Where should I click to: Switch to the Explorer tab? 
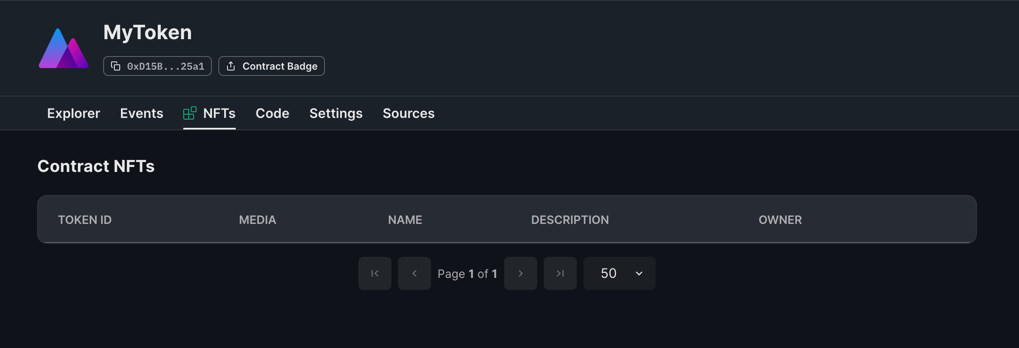(73, 113)
